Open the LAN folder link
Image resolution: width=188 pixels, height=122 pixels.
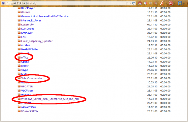pos(24,37)
